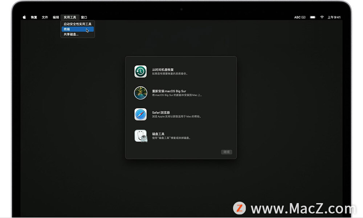Click the Disk Utility drive icon
363x218 pixels.
pyautogui.click(x=141, y=135)
